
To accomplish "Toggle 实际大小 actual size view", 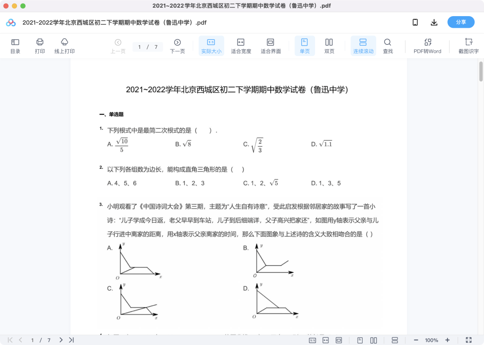I will [x=211, y=46].
